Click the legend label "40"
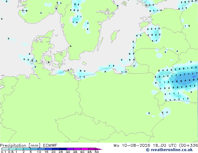The width and height of the screenshot is (198, 153). click(x=82, y=152)
